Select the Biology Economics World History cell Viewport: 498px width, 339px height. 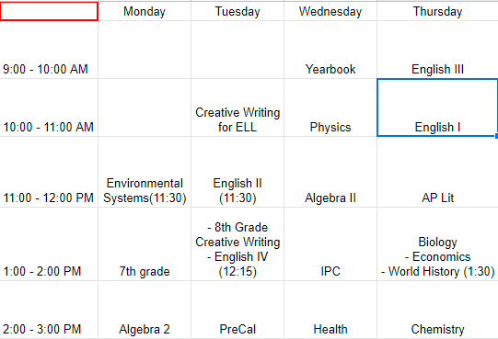click(437, 244)
